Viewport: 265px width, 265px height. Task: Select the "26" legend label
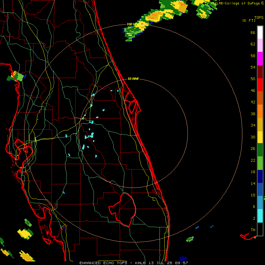(253, 149)
